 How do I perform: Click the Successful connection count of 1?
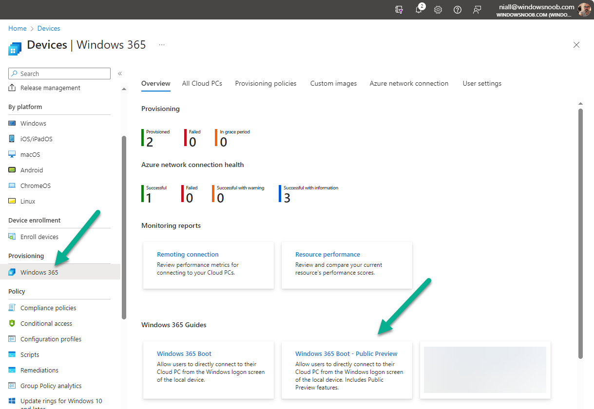point(149,198)
